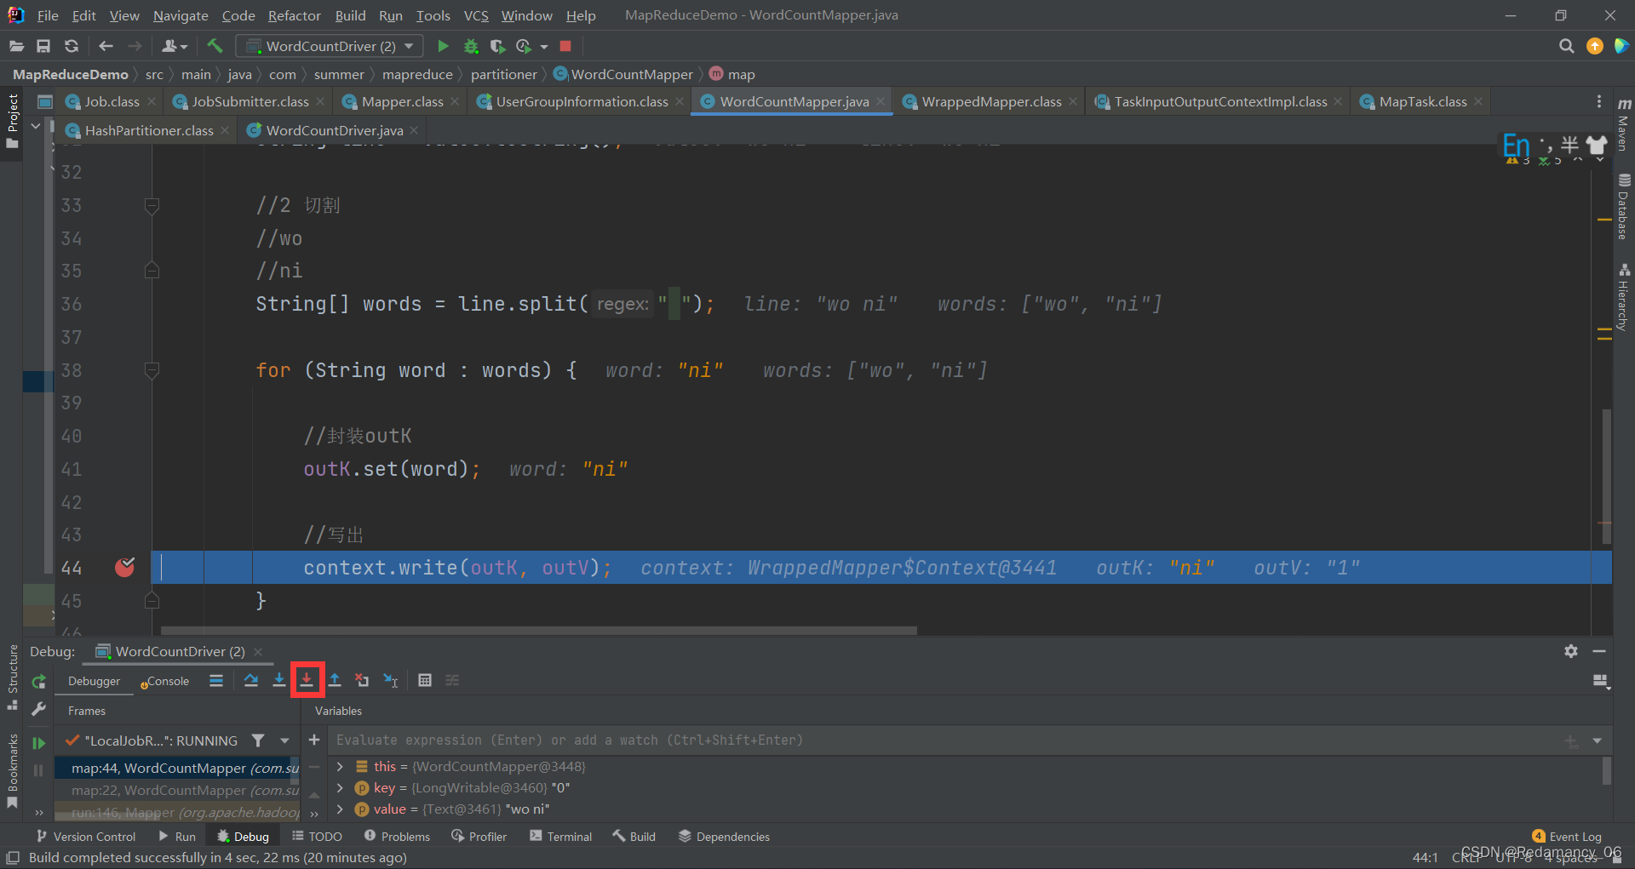Click Resume Program green icon
The image size is (1635, 869).
(38, 743)
